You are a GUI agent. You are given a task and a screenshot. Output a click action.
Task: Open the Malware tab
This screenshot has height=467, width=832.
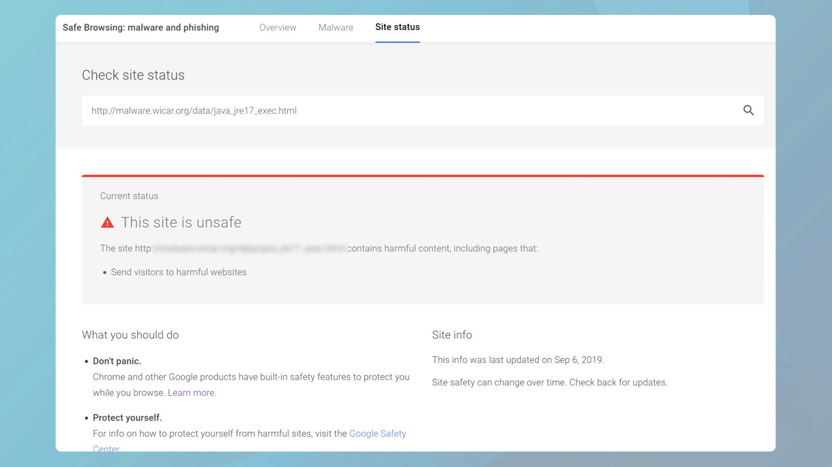pos(335,27)
